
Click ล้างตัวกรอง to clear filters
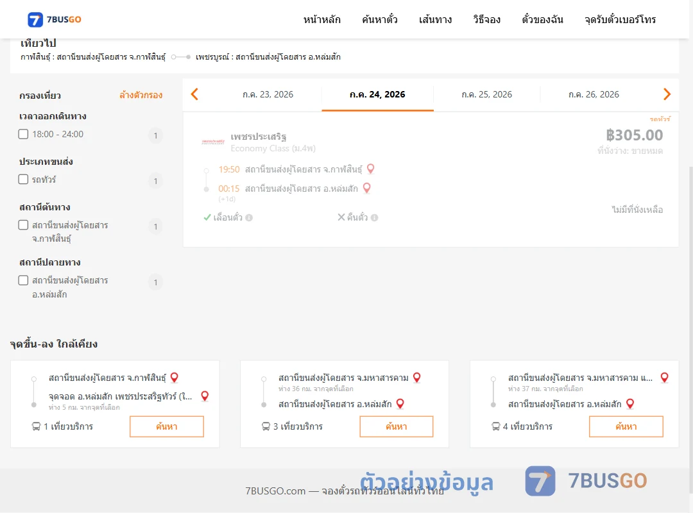coord(141,95)
